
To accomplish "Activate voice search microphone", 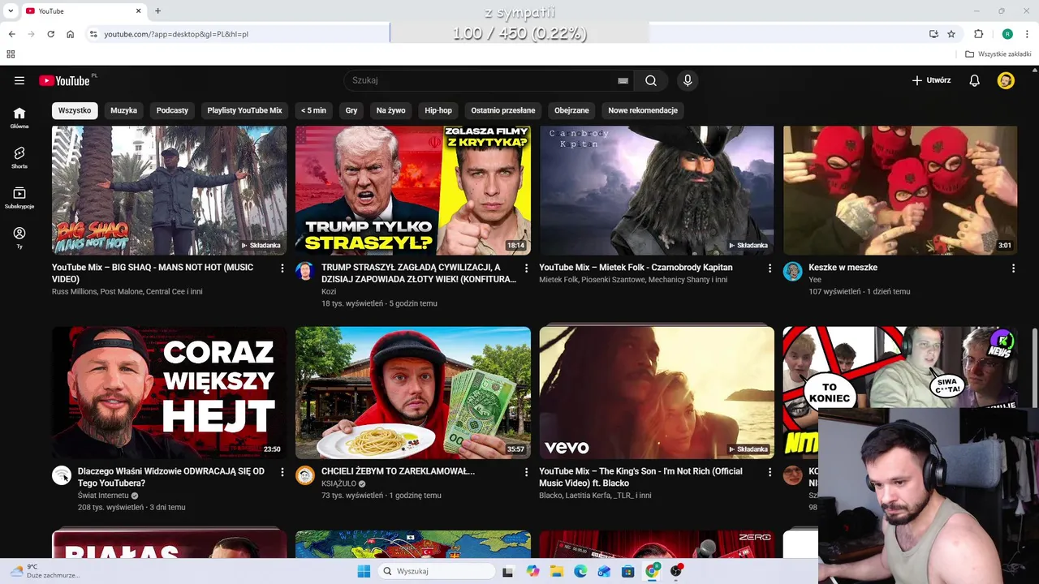I will coord(688,80).
